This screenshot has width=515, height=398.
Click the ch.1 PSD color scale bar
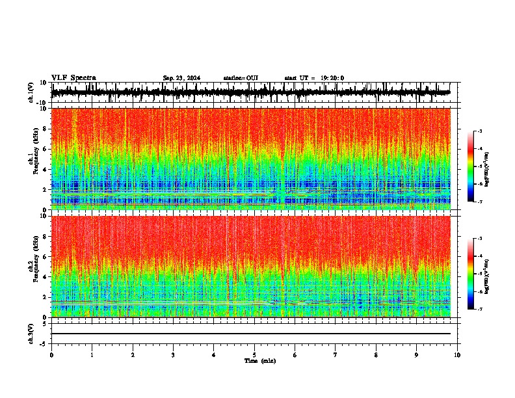(470, 166)
